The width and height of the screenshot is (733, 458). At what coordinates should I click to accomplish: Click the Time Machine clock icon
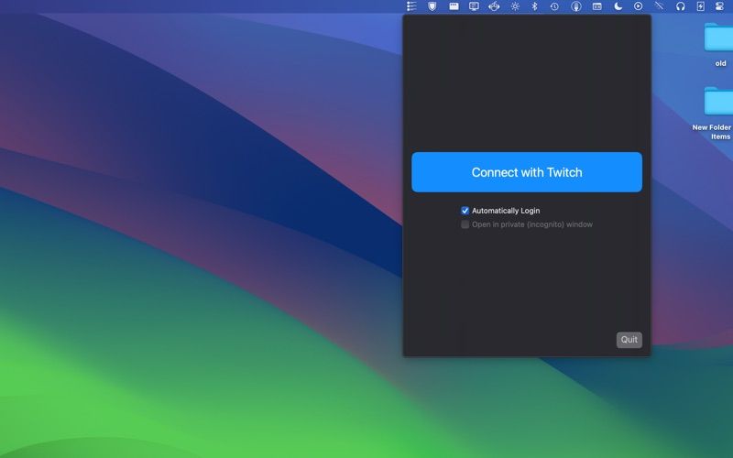pos(554,6)
